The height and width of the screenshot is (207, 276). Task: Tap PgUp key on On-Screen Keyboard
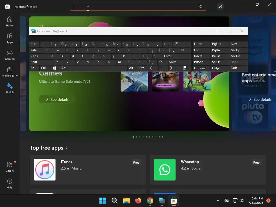pos(219,44)
